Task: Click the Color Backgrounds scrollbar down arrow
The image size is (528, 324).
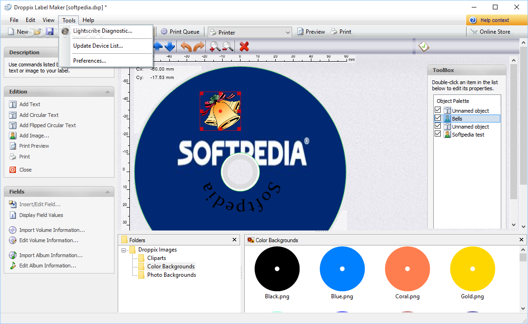Action: (523, 308)
